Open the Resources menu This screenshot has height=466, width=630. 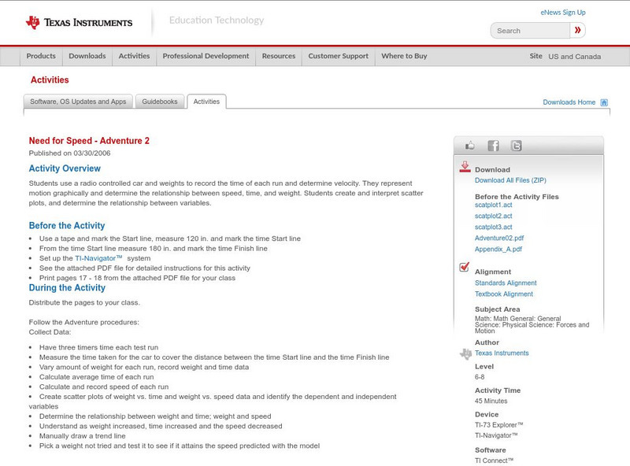coord(279,56)
